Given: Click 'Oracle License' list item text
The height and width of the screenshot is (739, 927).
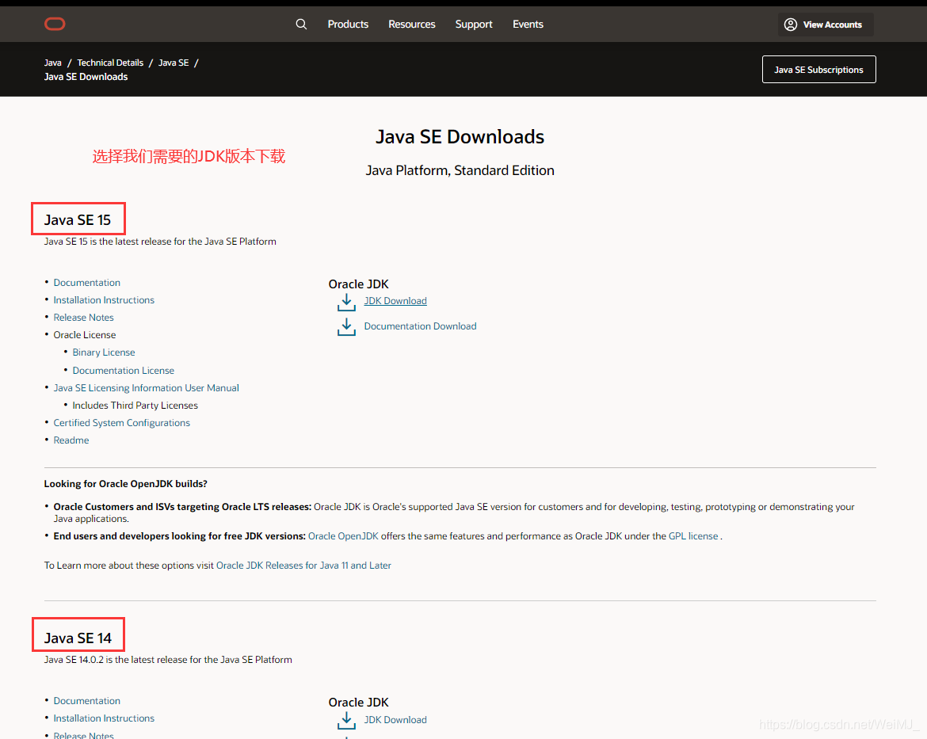Looking at the screenshot, I should tap(85, 334).
